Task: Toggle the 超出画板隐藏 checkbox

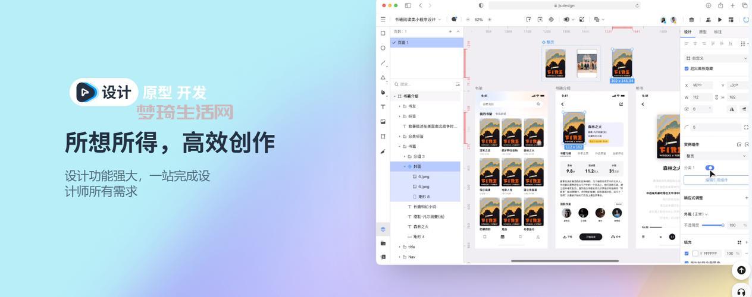Action: pyautogui.click(x=687, y=69)
